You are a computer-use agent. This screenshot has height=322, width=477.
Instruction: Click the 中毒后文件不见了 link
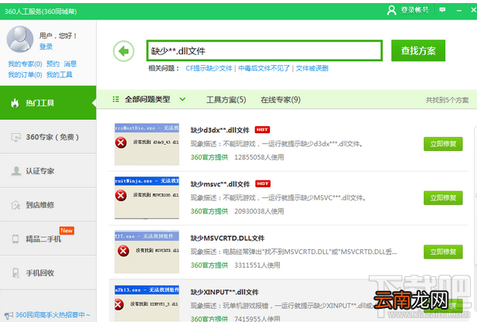[x=264, y=68]
